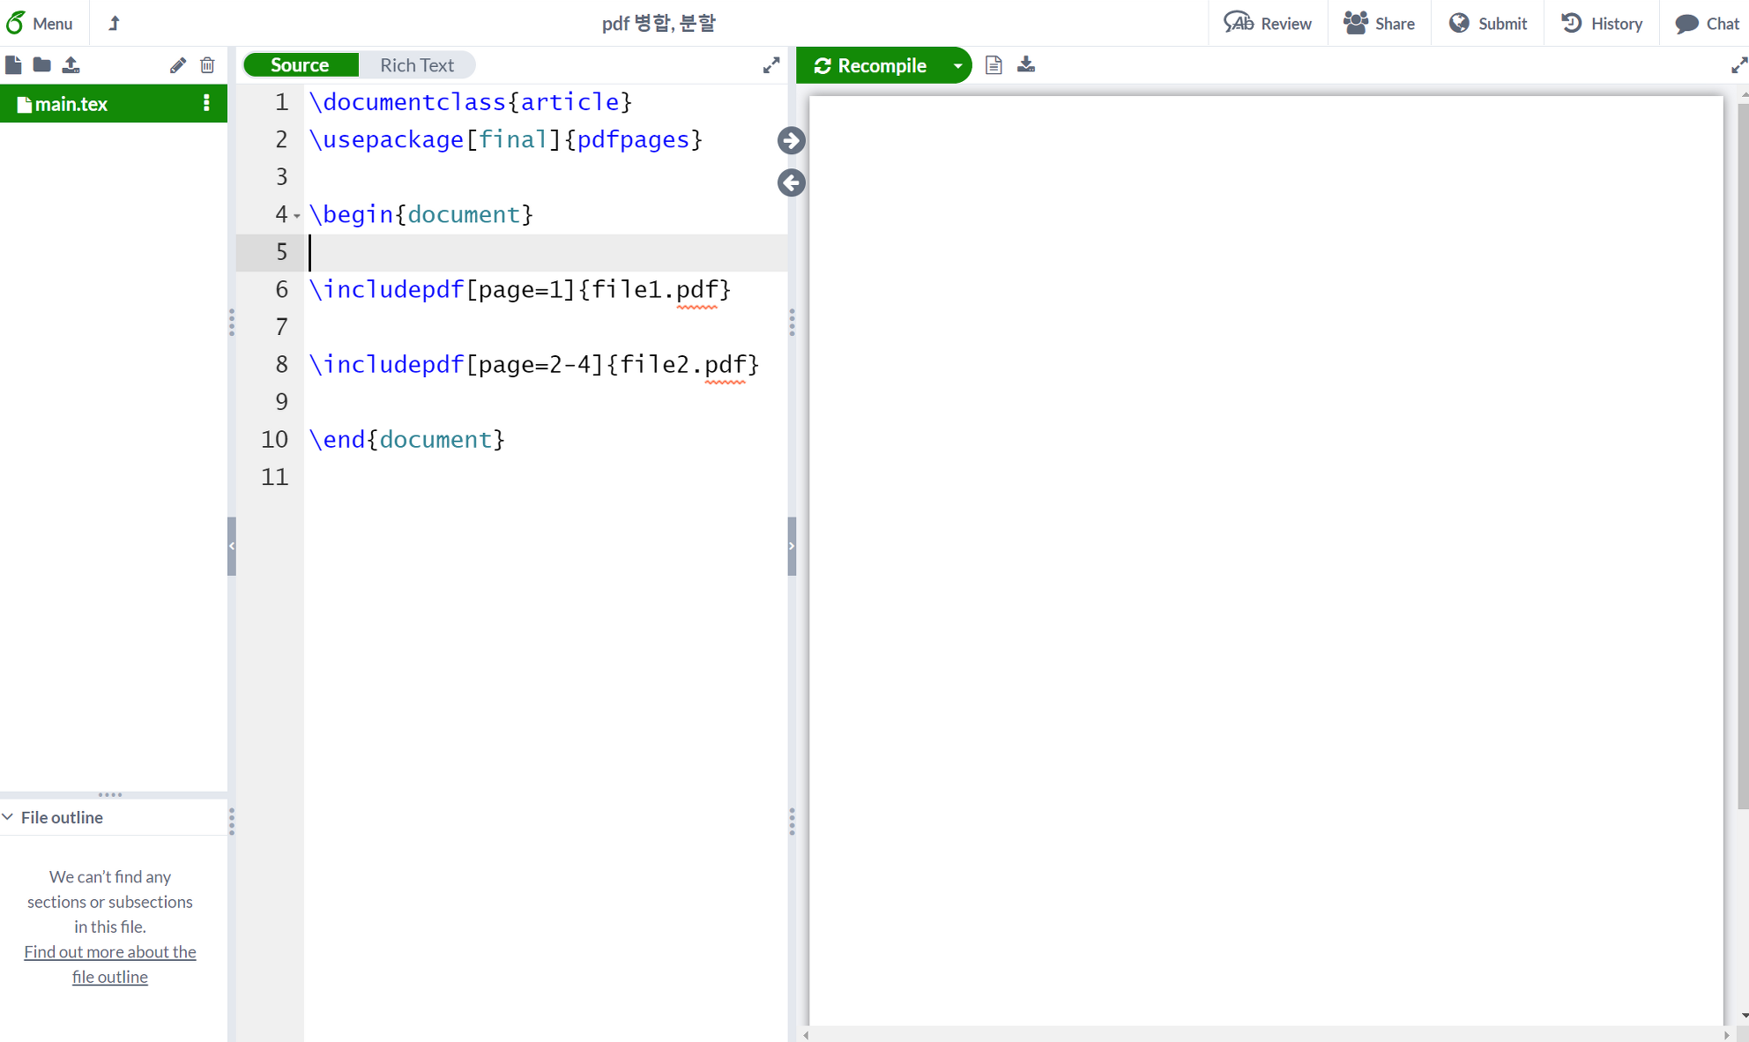Expand the editor to full width
1749x1042 pixels.
click(x=771, y=65)
